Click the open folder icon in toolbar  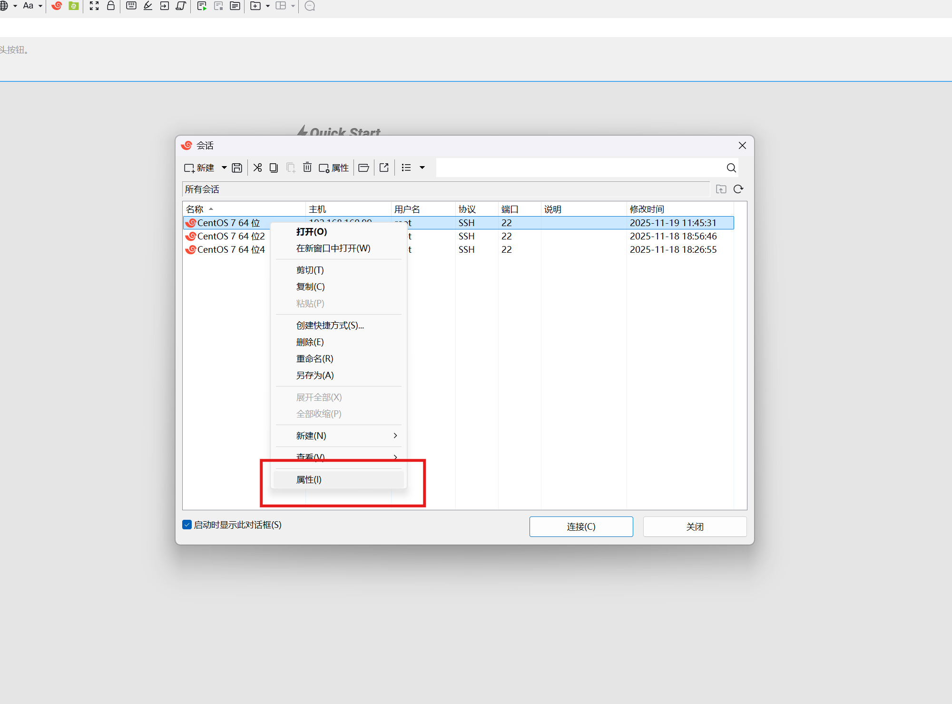[363, 168]
